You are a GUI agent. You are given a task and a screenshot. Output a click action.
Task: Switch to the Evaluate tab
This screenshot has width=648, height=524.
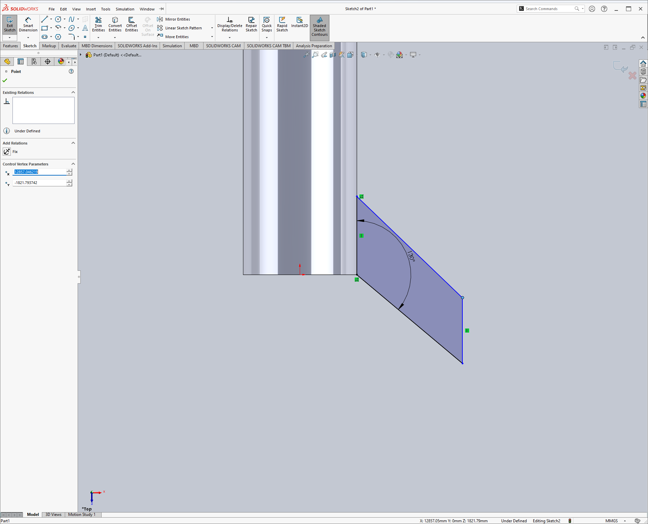click(x=69, y=46)
